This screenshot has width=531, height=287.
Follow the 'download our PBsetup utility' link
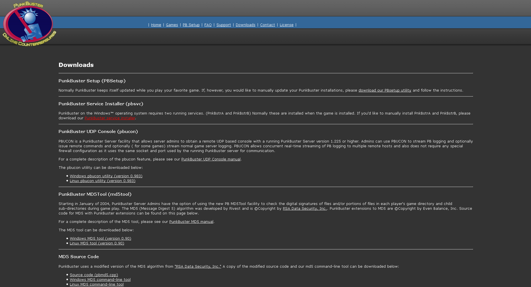tap(385, 90)
